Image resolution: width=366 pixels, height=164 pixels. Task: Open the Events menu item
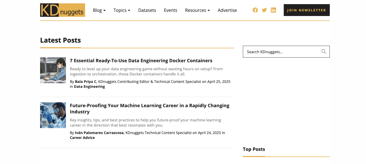[x=170, y=10]
